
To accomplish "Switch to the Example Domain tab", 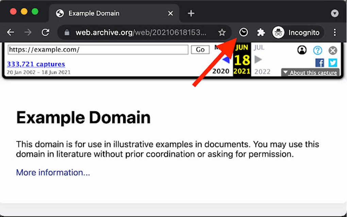I will click(x=93, y=13).
